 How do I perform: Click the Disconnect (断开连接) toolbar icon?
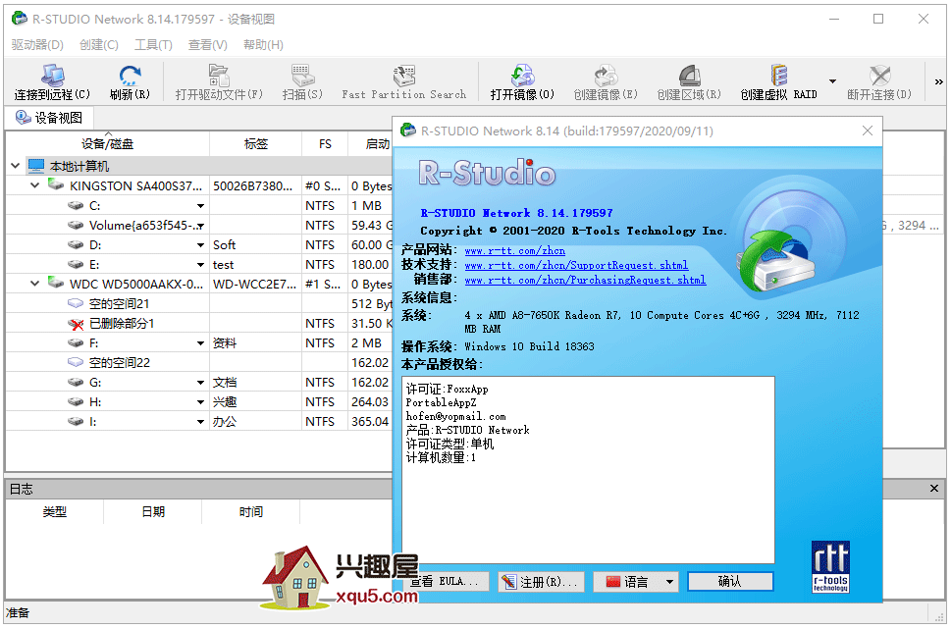pos(879,76)
